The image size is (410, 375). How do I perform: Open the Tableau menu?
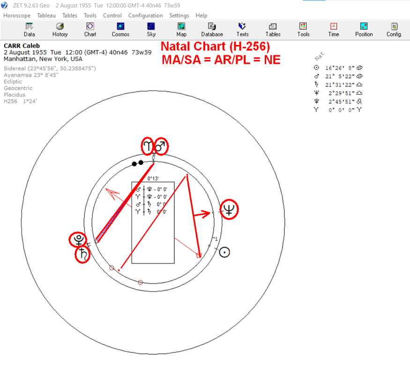point(46,15)
